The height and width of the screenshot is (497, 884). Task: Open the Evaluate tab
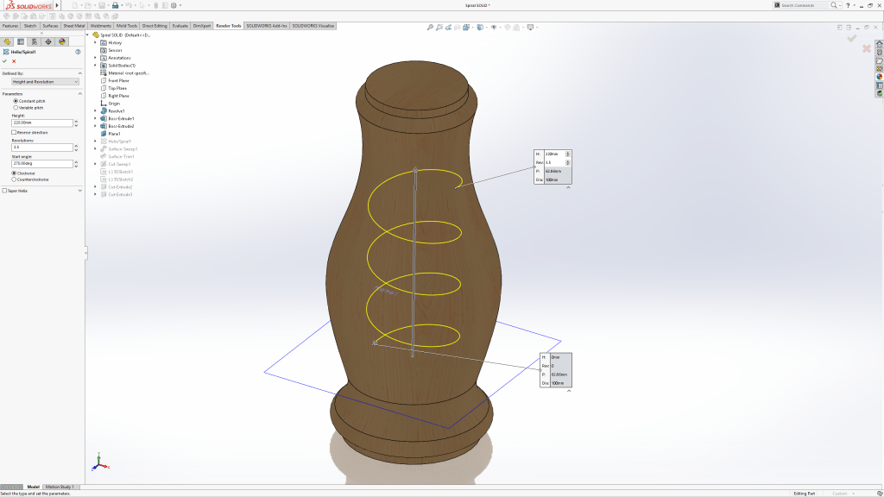(x=180, y=26)
